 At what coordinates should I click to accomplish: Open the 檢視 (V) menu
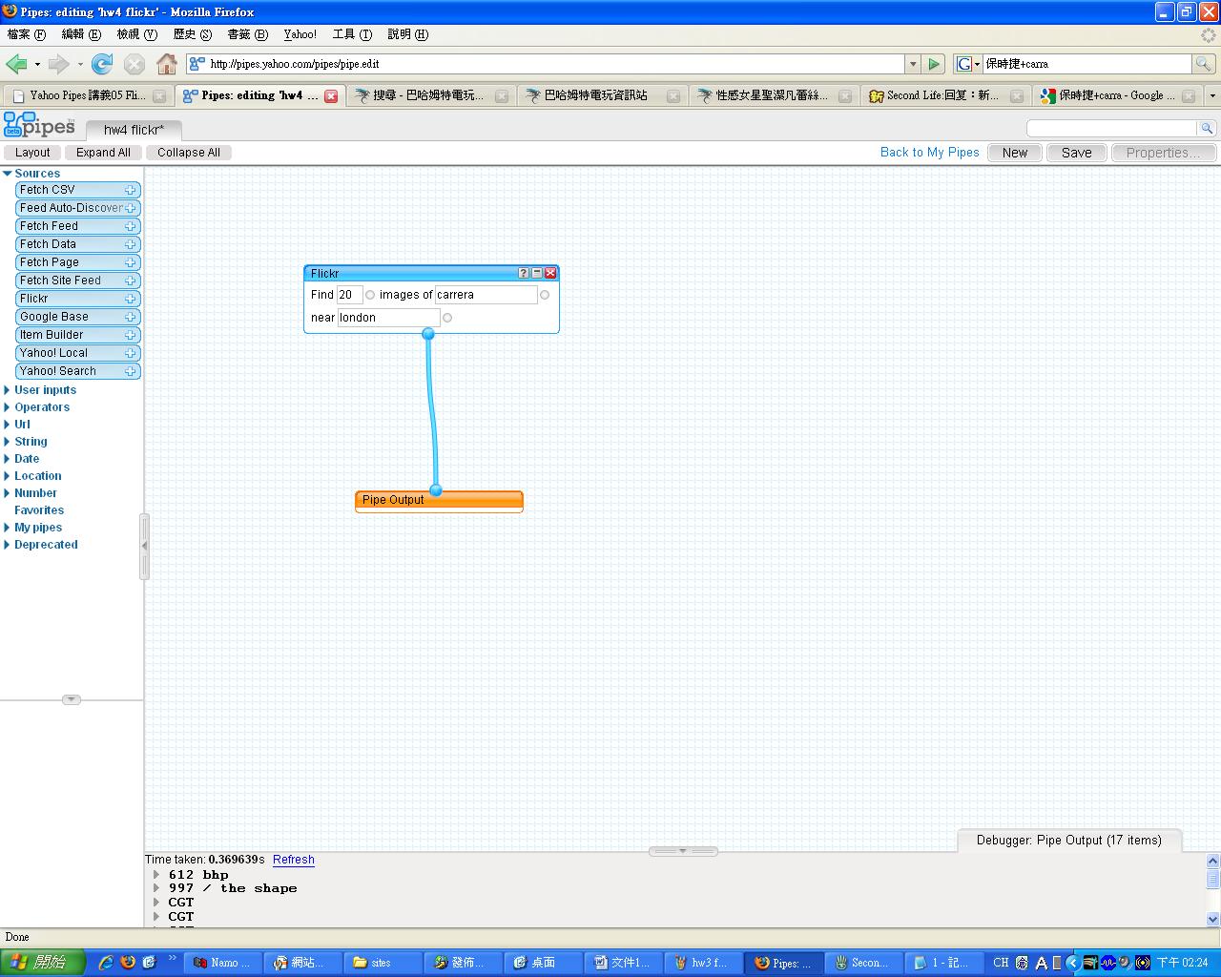(137, 34)
